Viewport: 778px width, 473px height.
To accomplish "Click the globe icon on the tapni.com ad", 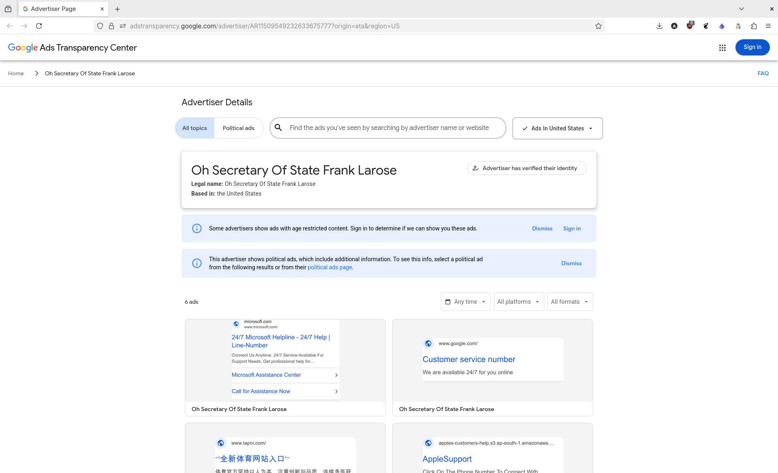I will point(221,443).
